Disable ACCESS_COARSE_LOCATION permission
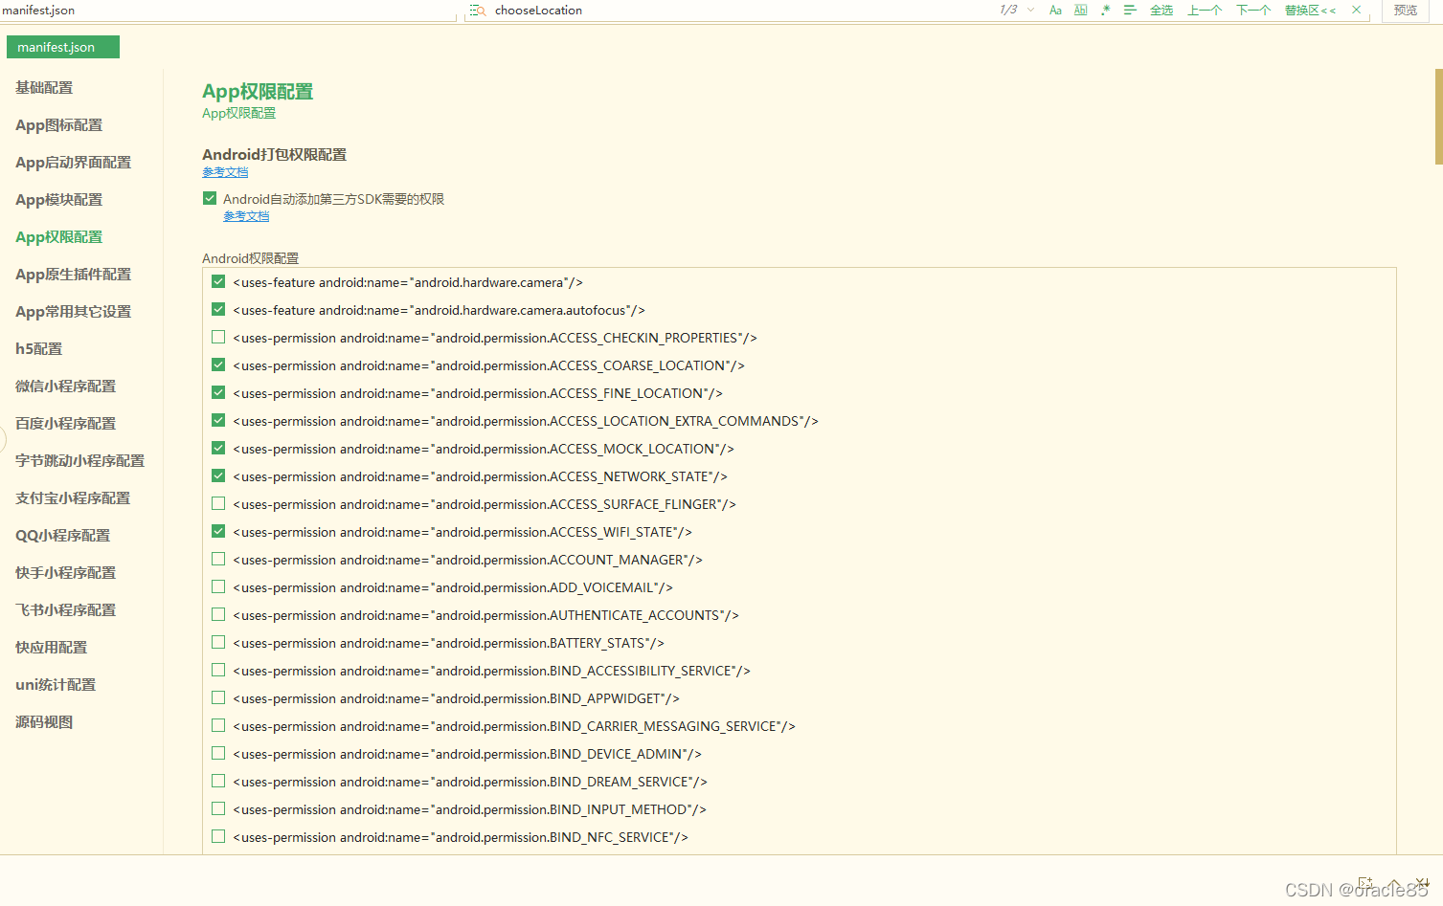 point(218,365)
